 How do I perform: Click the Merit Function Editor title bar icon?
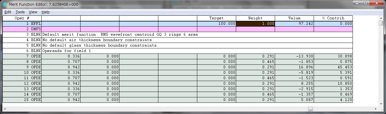click(x=5, y=4)
